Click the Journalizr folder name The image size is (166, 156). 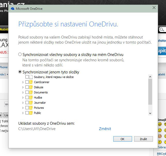pyautogui.click(x=40, y=102)
